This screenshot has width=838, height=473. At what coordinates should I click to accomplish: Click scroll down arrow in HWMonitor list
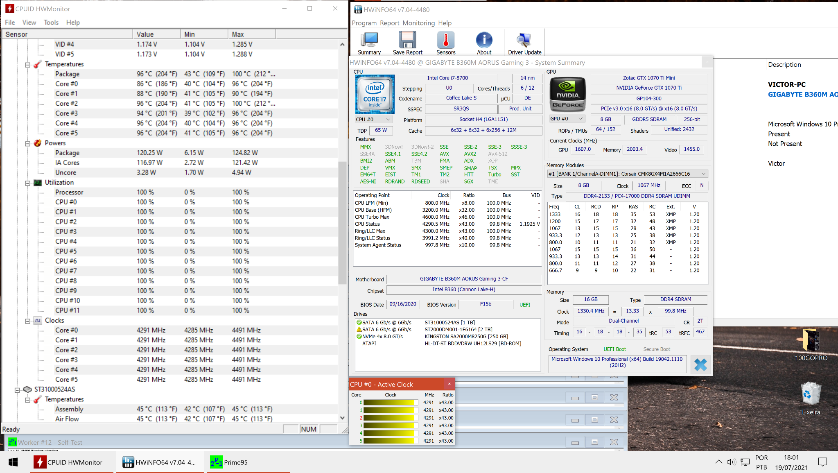coord(342,418)
